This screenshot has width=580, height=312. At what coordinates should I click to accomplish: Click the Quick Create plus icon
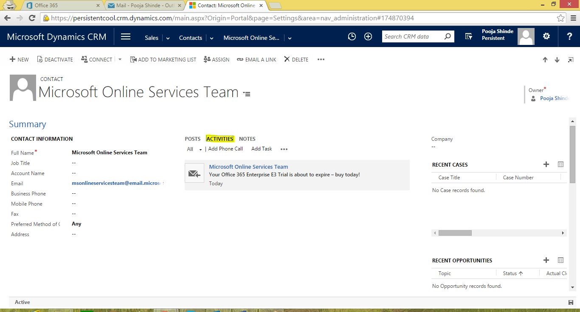coord(368,37)
